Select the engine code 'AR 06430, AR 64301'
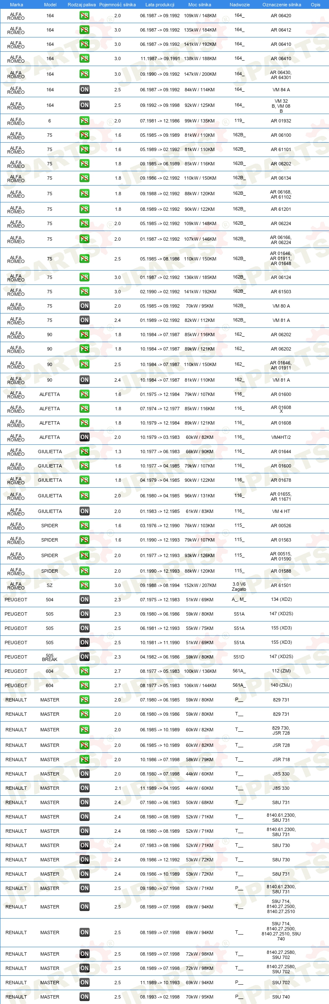 [x=281, y=74]
